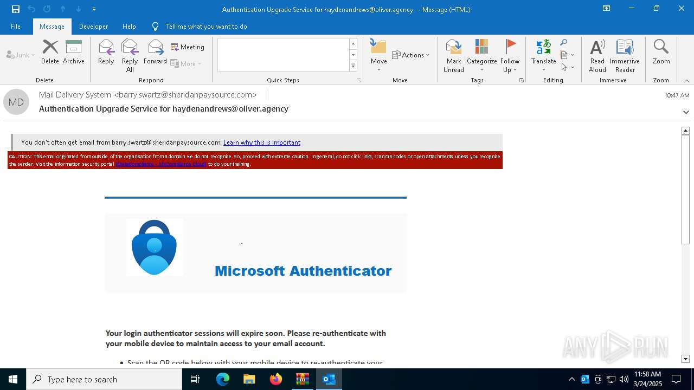
Task: Click the Move folder icon
Action: point(379,55)
